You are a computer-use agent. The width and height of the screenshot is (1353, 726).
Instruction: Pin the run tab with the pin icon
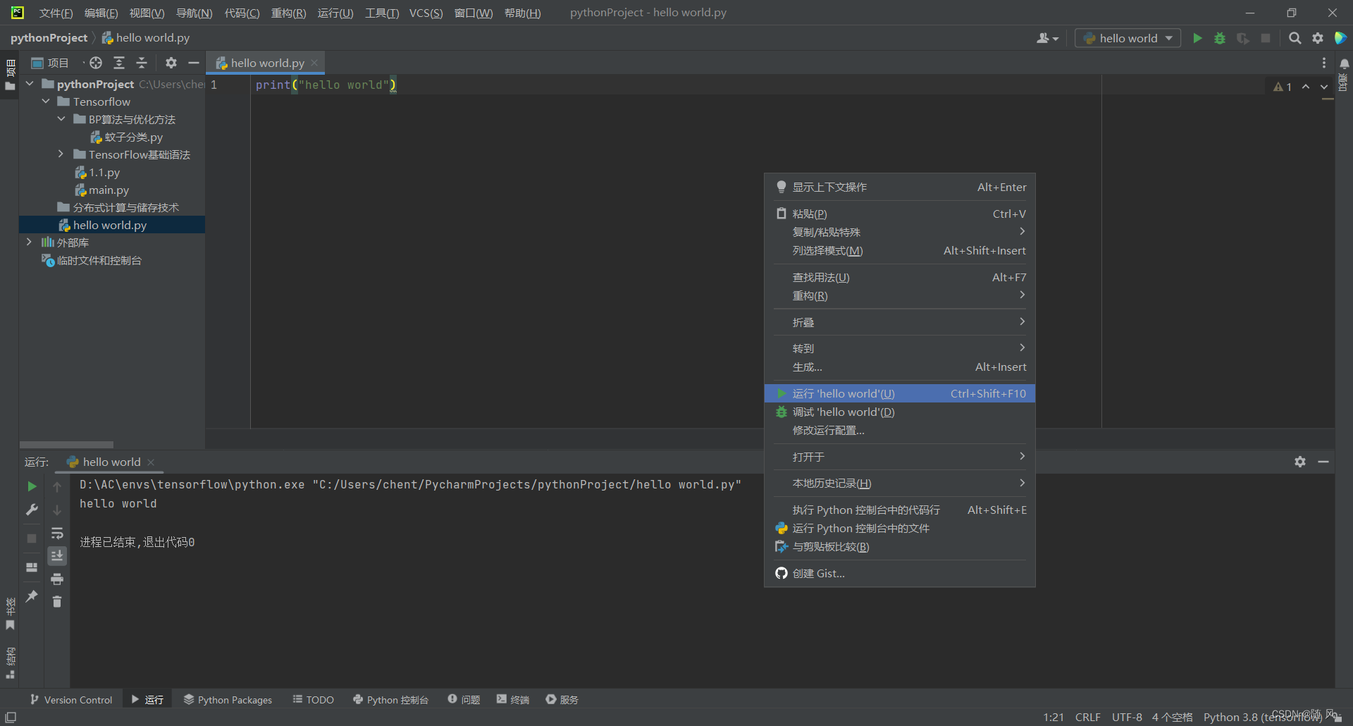click(32, 596)
